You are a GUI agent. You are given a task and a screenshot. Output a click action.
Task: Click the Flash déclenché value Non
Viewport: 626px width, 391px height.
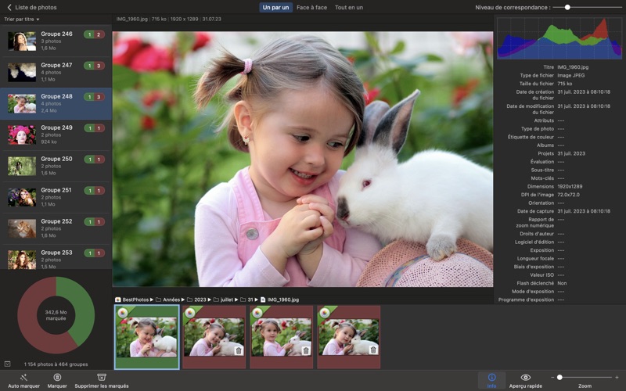point(562,283)
